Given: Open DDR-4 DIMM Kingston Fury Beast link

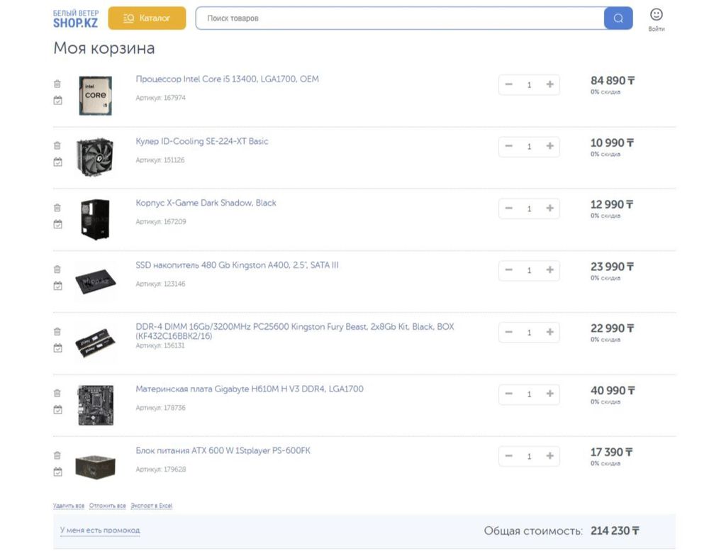Looking at the screenshot, I should point(295,331).
